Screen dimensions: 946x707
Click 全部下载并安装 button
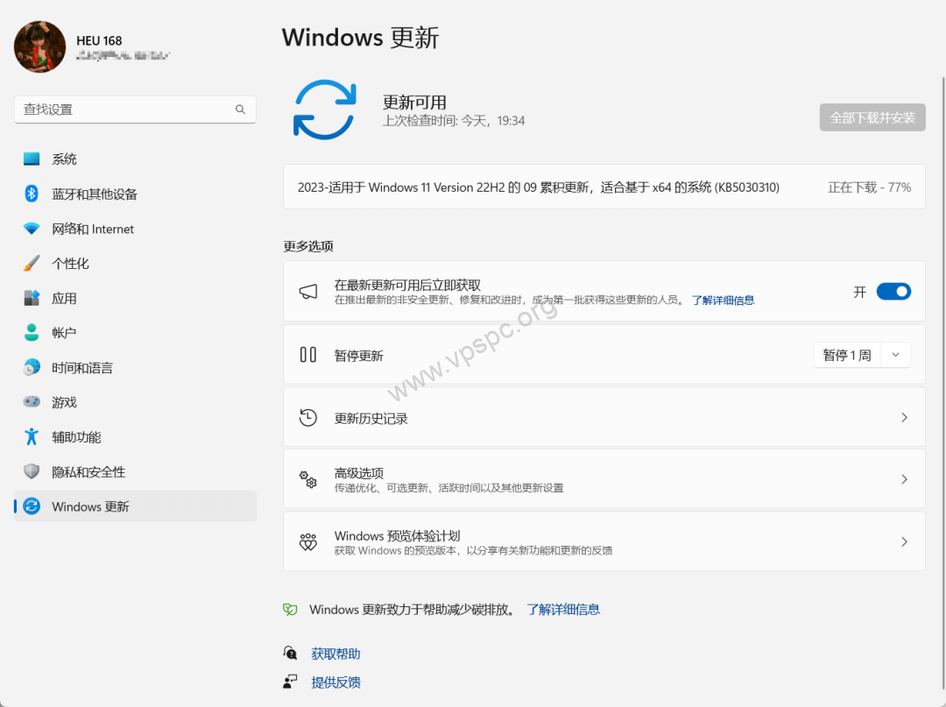tap(872, 117)
